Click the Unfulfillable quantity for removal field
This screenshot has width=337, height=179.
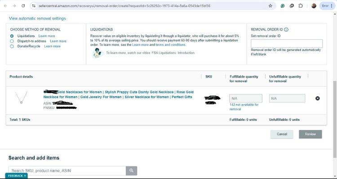click(x=287, y=98)
